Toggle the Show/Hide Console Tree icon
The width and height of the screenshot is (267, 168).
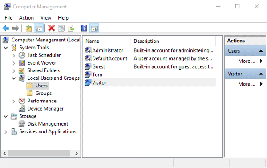click(x=39, y=28)
